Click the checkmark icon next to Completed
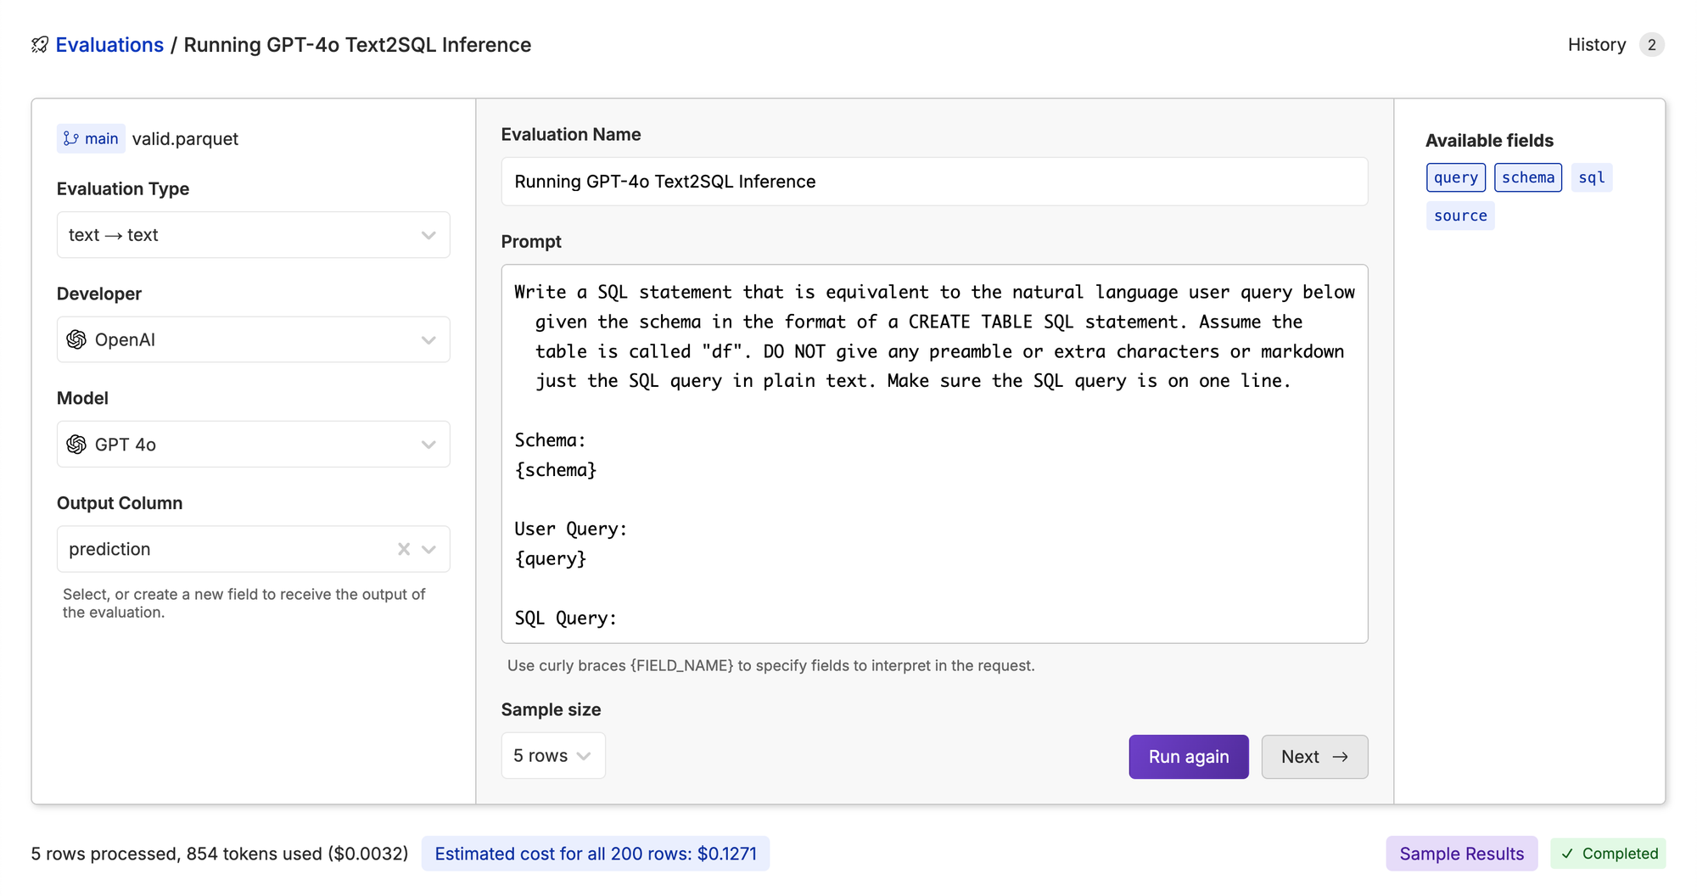 pyautogui.click(x=1567, y=854)
